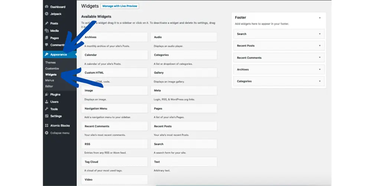Select the Meta available widget
The width and height of the screenshot is (371, 186).
tap(184, 90)
